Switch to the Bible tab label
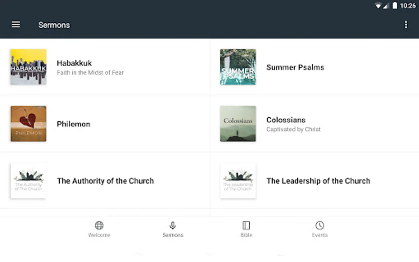The image size is (419, 262). click(246, 235)
